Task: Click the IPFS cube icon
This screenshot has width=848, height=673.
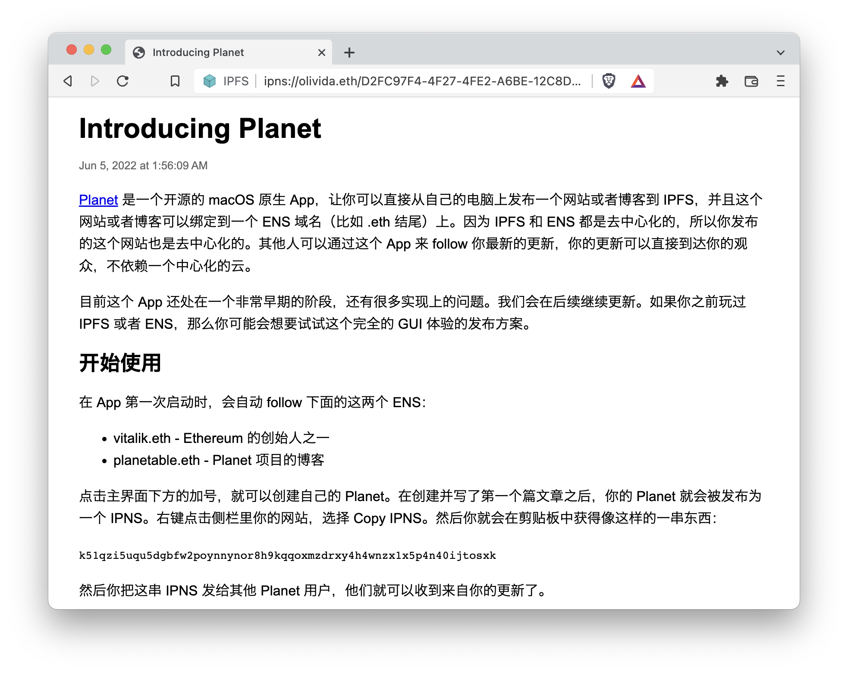Action: (x=210, y=81)
